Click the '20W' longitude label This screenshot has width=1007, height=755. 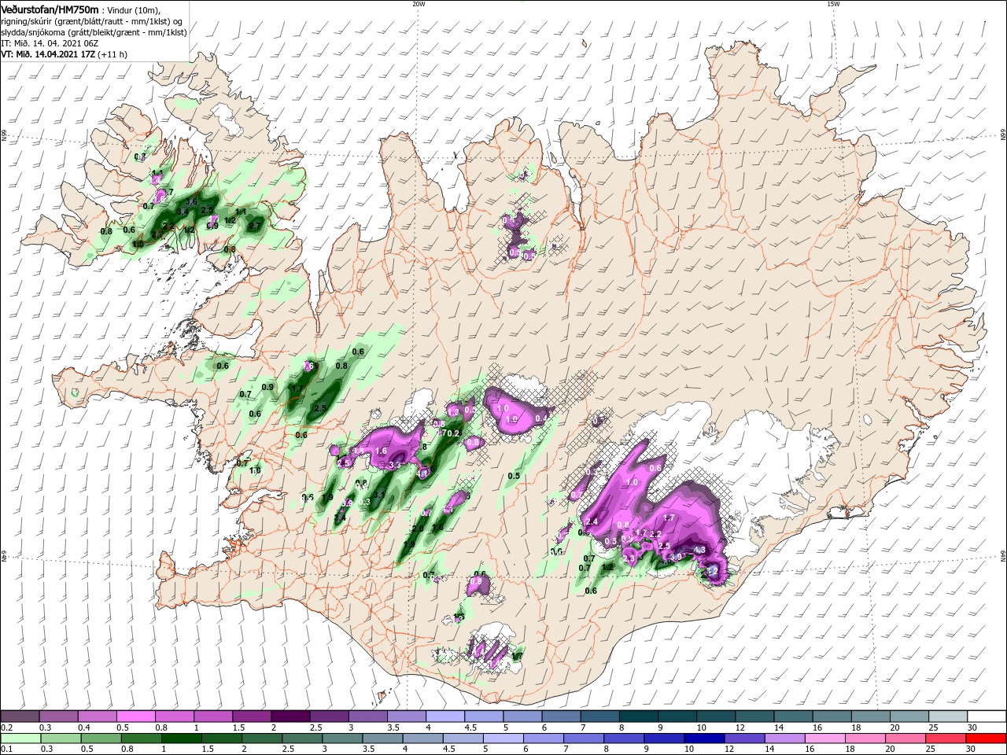[419, 4]
